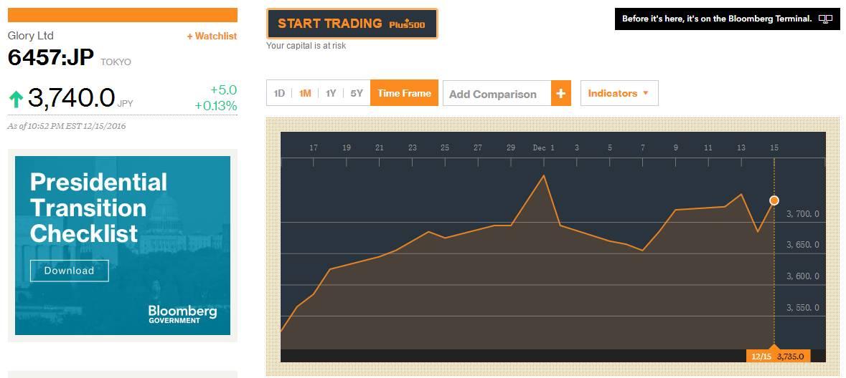This screenshot has width=846, height=378.
Task: Focus the Add Comparison input field
Action: [x=497, y=94]
